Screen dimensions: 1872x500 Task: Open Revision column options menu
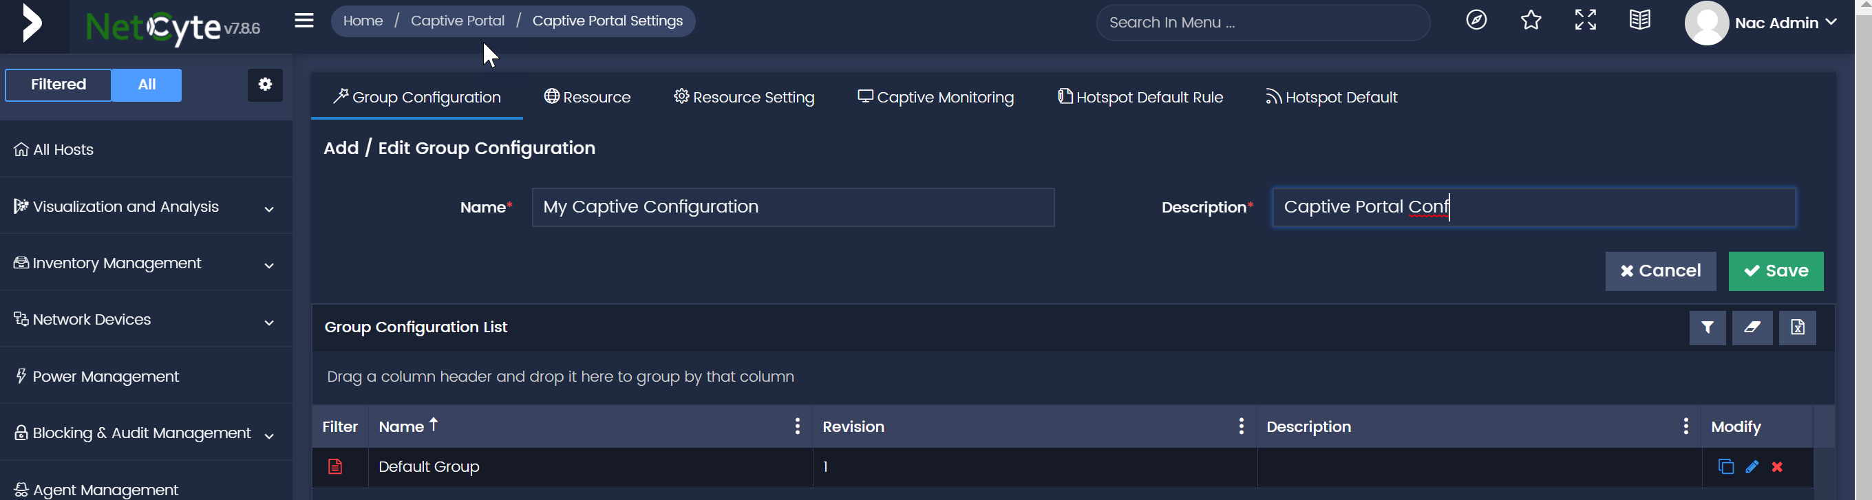(x=1241, y=426)
